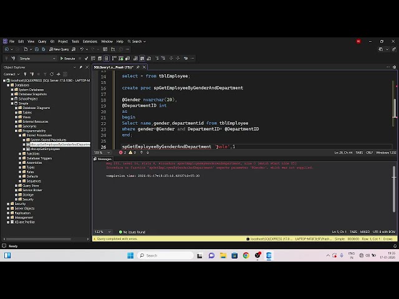Open the Extensions menu
This screenshot has height=299, width=399.
pyautogui.click(x=90, y=42)
